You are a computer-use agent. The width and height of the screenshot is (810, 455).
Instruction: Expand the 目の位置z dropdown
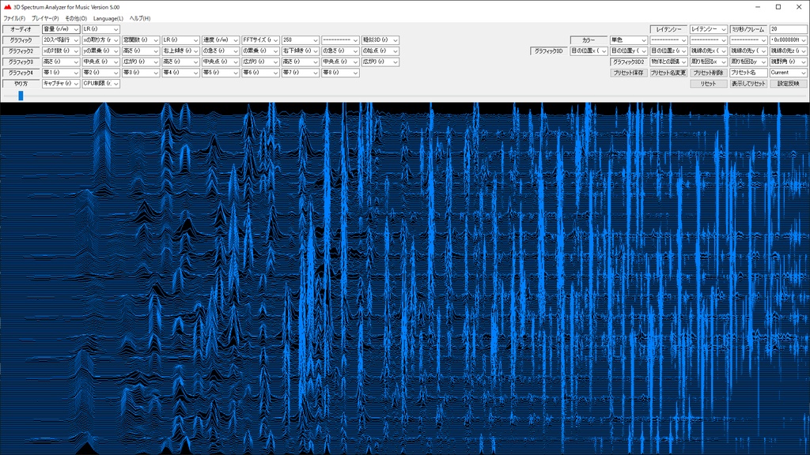pyautogui.click(x=668, y=51)
